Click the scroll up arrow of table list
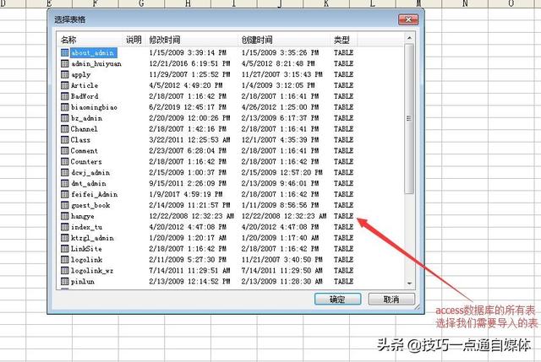Screen dimensions: 541x362 (409, 38)
